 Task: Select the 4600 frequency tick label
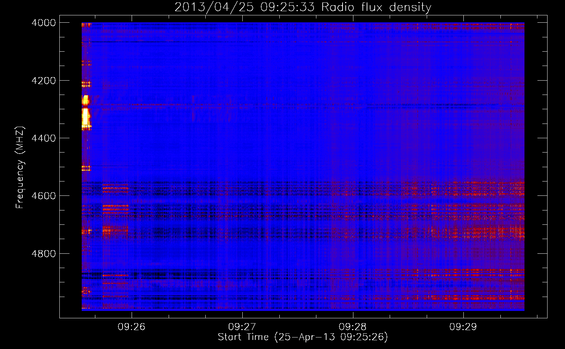[x=44, y=196]
